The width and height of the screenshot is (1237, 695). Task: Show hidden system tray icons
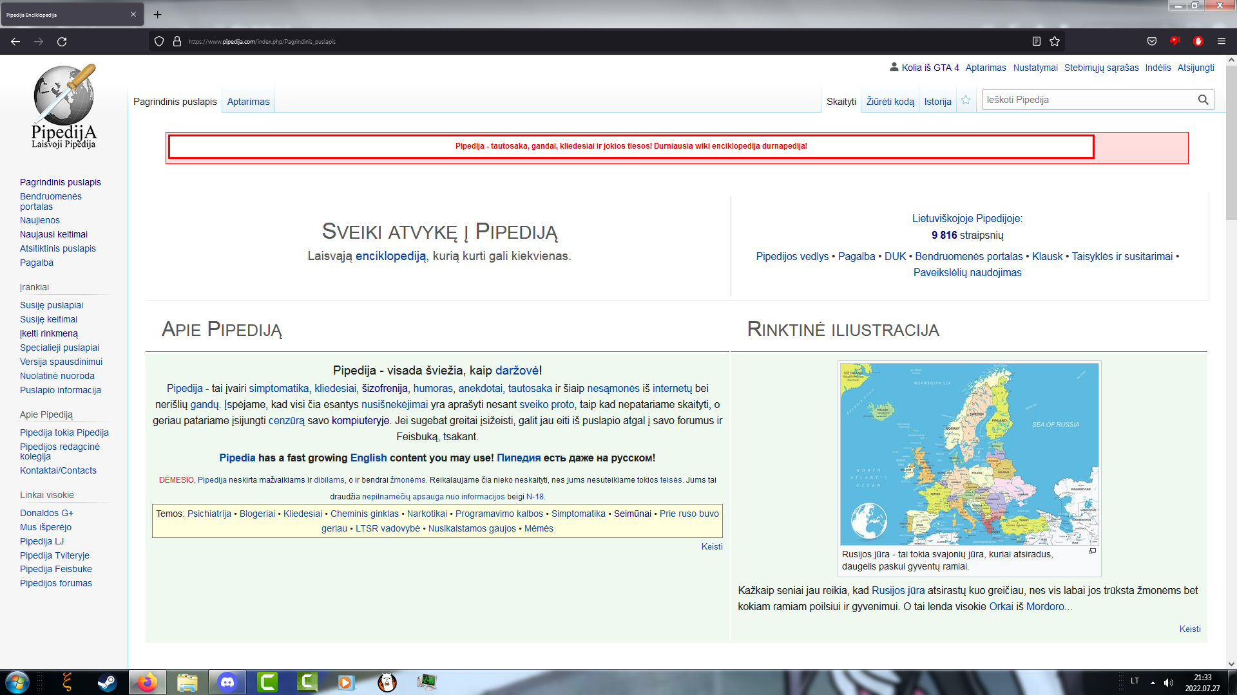pyautogui.click(x=1153, y=682)
